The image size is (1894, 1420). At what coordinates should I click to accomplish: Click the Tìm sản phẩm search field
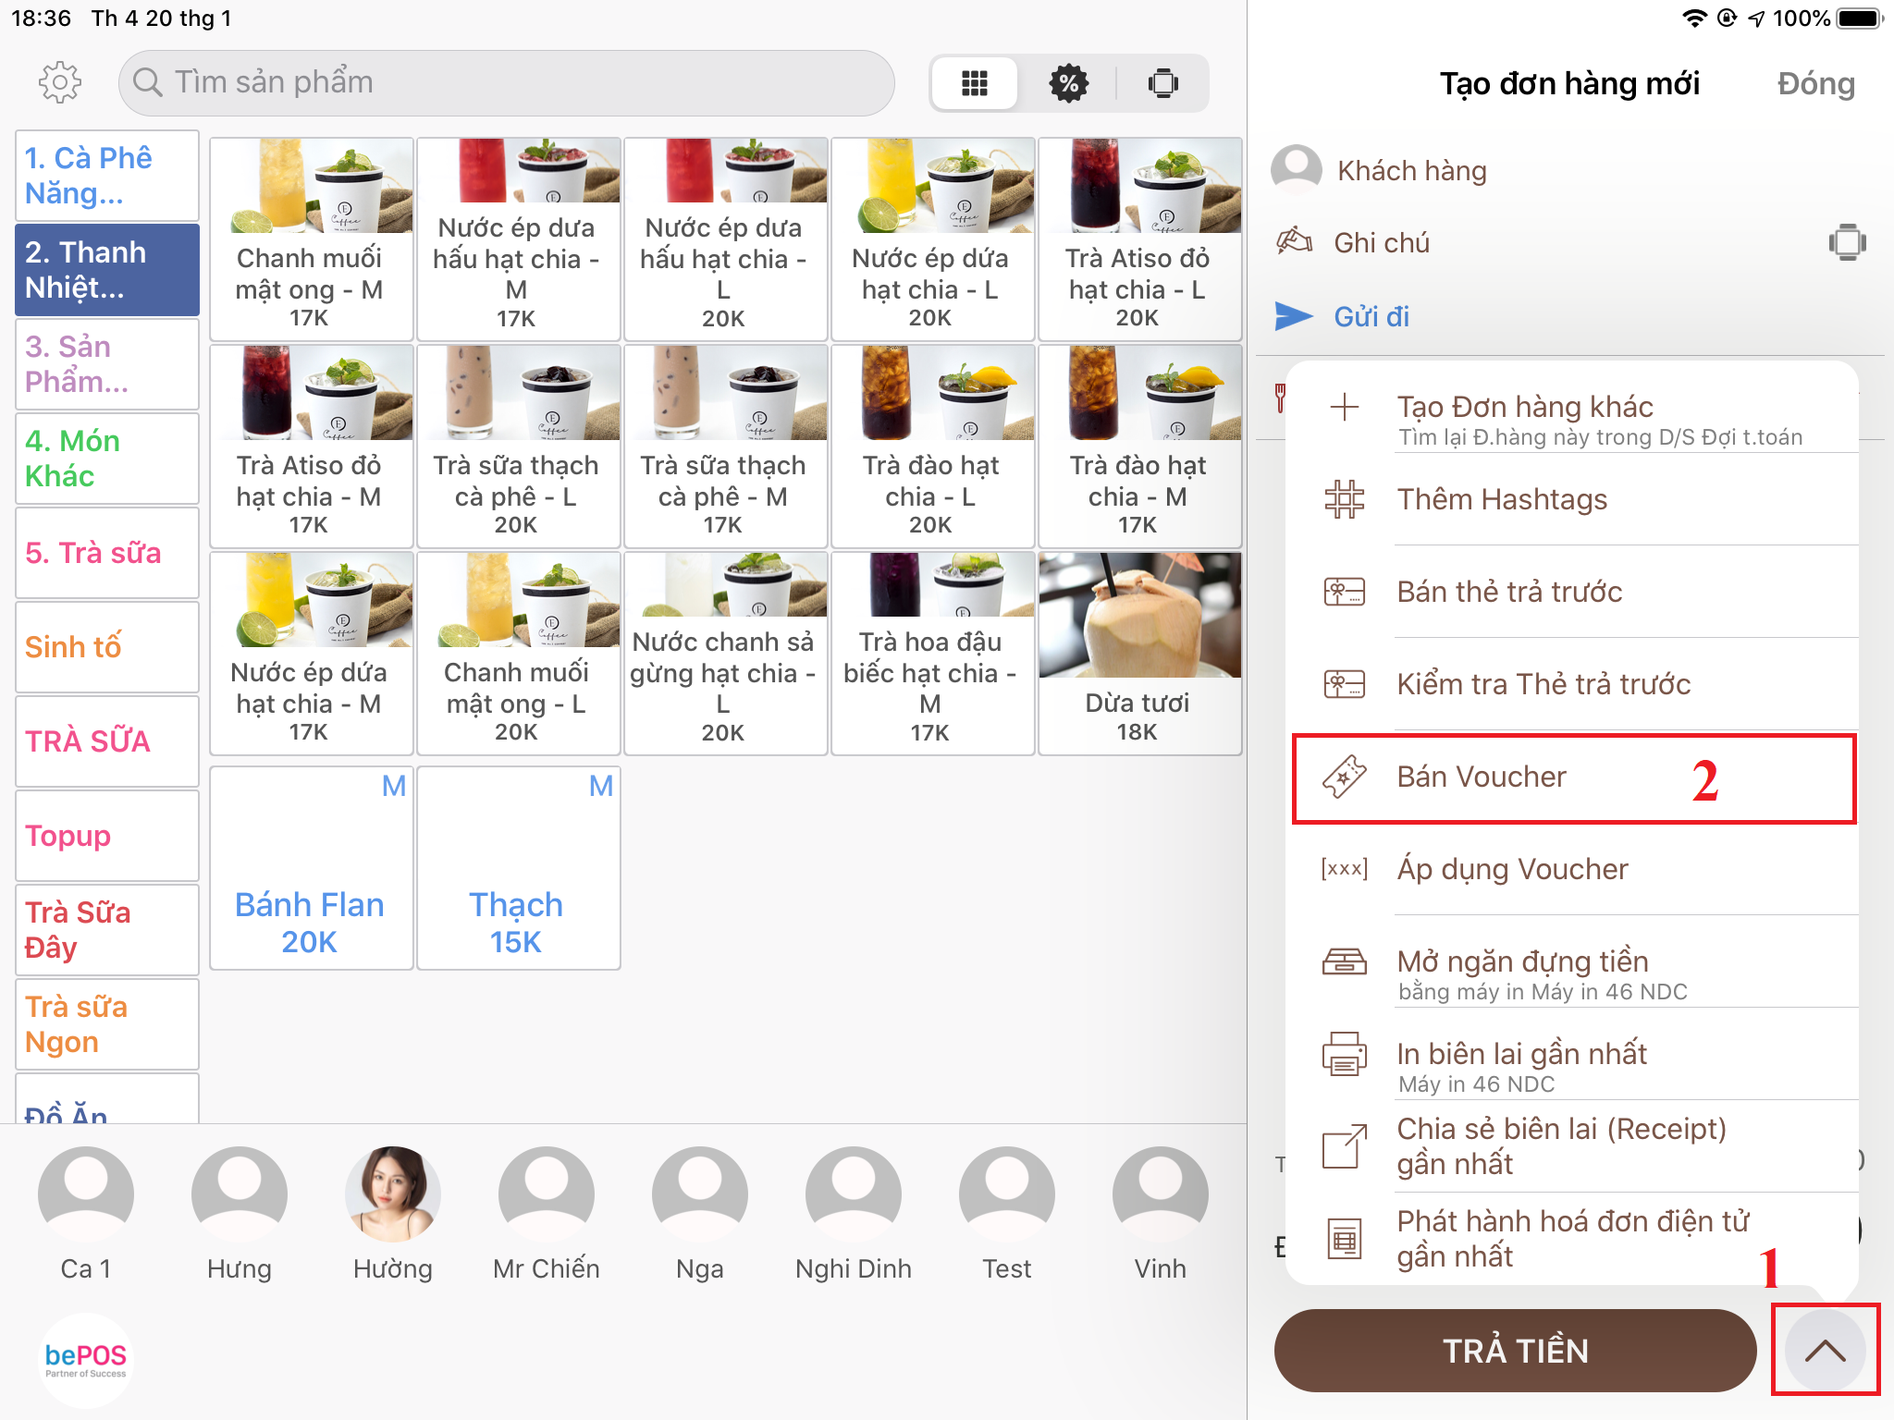click(506, 83)
